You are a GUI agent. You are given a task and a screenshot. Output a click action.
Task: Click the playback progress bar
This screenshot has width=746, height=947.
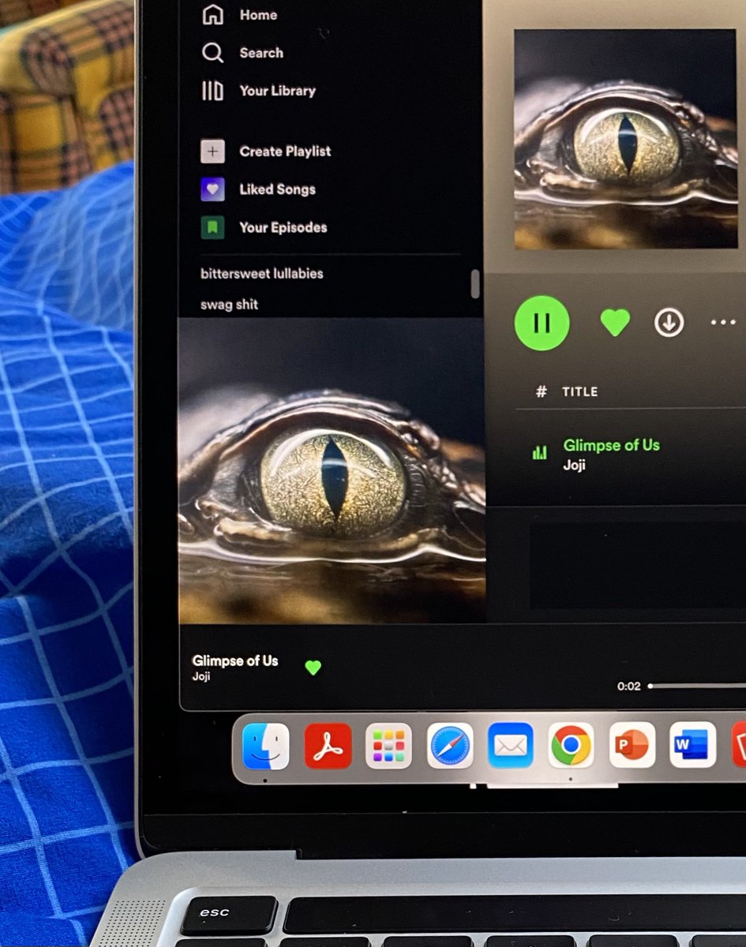point(697,686)
